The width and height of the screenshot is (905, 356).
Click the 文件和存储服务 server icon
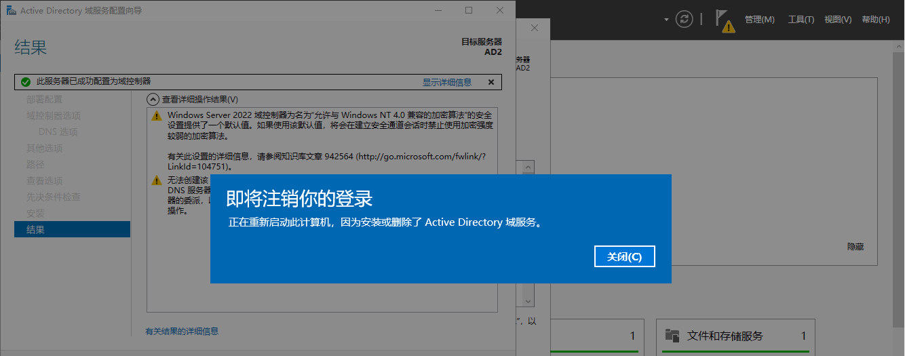[672, 335]
